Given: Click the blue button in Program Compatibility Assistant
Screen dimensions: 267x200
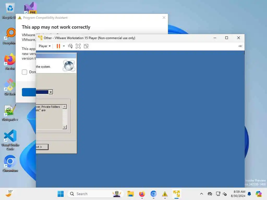Looking at the screenshot, I should pos(29,92).
